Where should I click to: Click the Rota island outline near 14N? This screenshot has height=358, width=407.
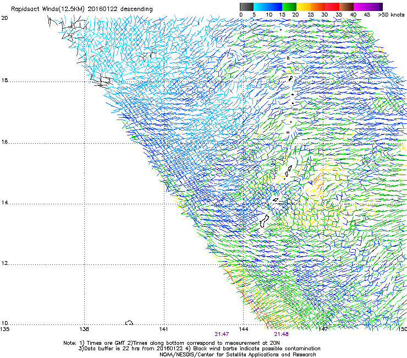[x=276, y=200]
